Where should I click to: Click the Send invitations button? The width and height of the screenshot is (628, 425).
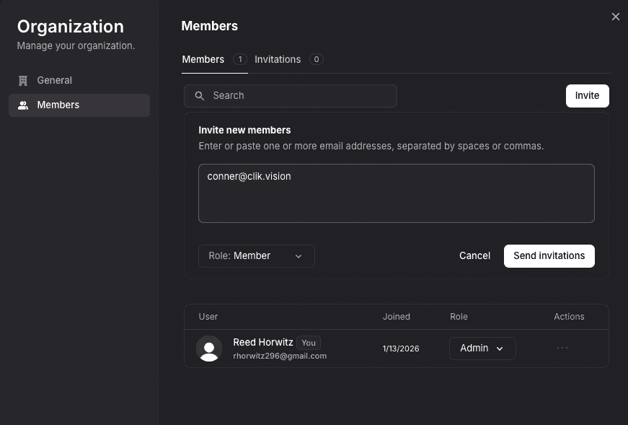coord(549,256)
